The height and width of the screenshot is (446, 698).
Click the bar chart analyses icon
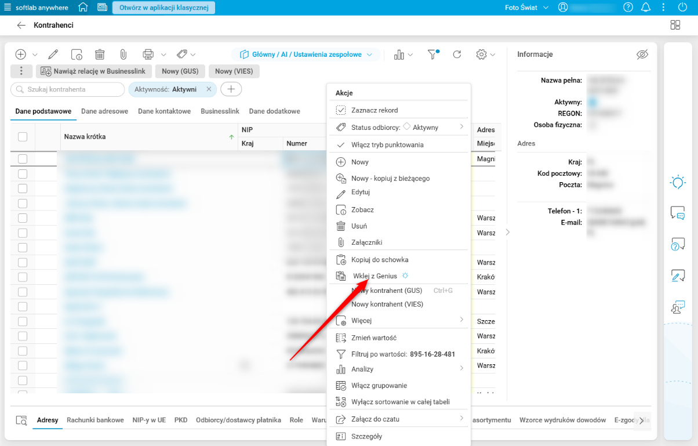(399, 55)
